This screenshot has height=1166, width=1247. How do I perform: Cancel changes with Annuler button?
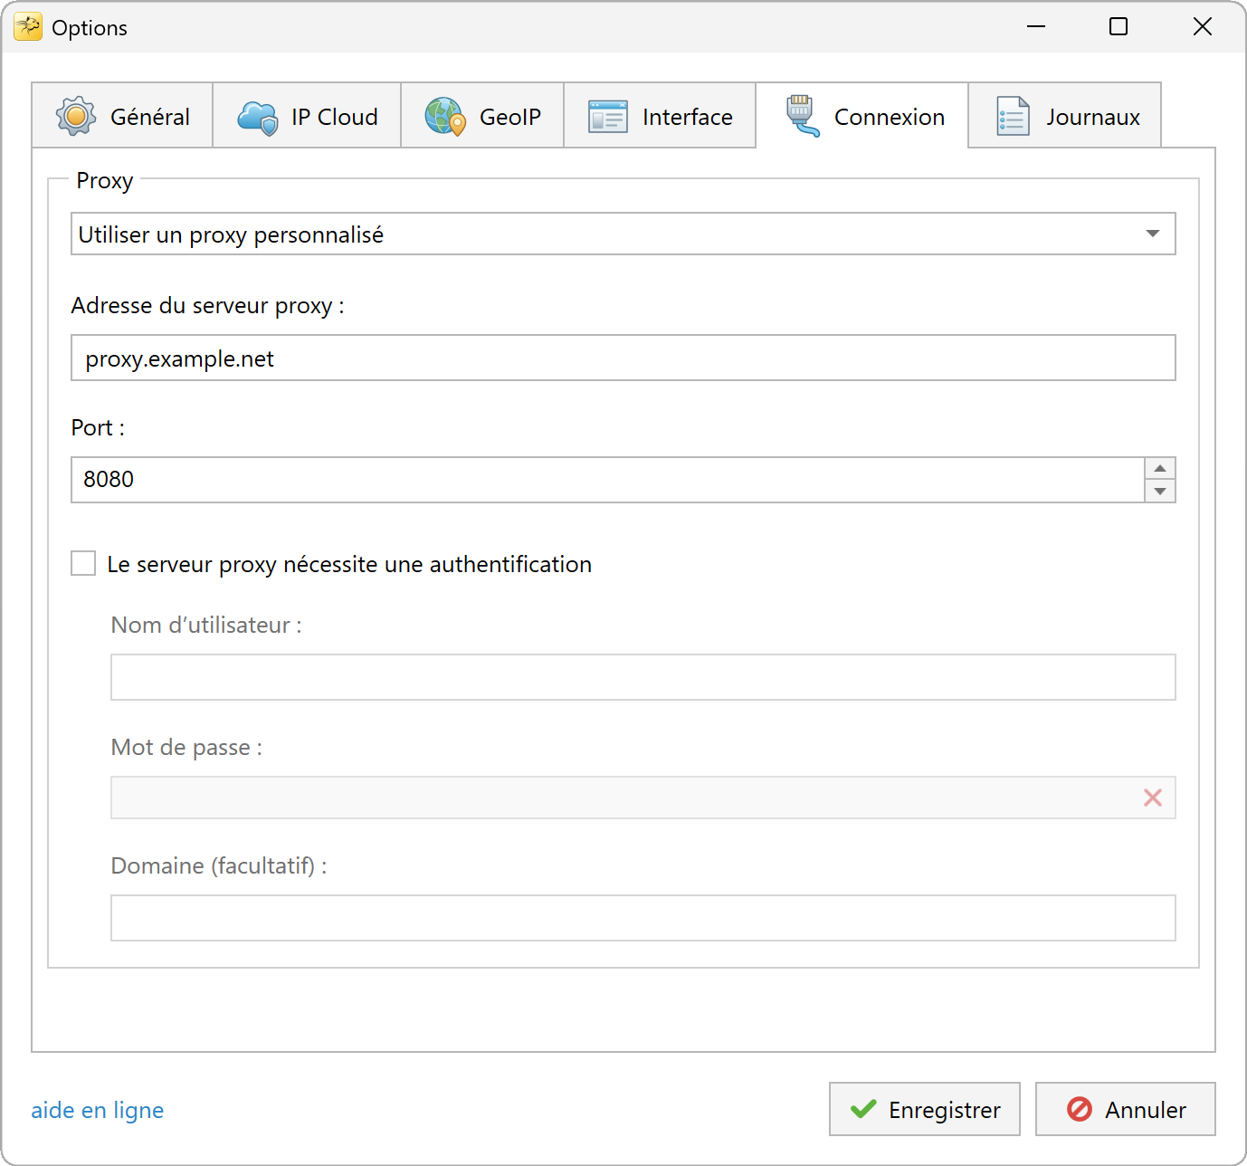pos(1126,1109)
